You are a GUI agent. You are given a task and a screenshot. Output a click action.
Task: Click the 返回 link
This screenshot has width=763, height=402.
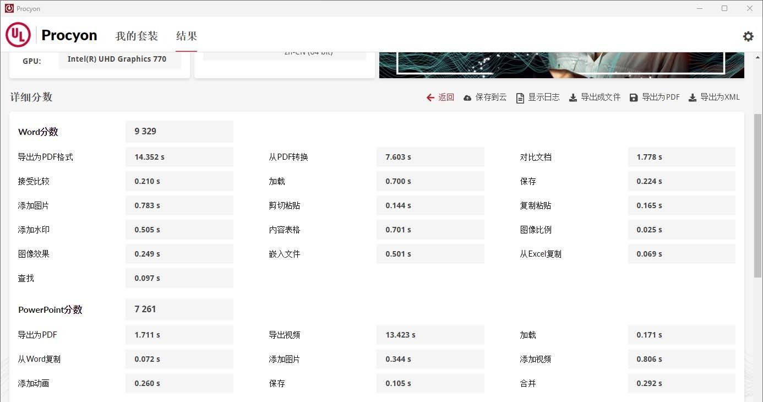[x=446, y=97]
